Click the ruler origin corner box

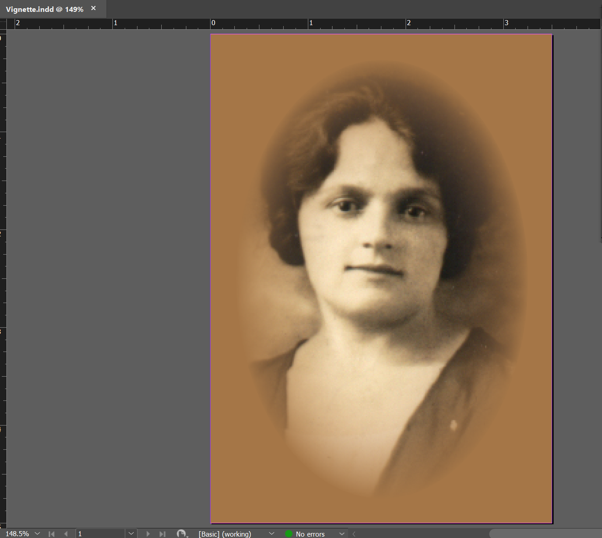tap(3, 24)
